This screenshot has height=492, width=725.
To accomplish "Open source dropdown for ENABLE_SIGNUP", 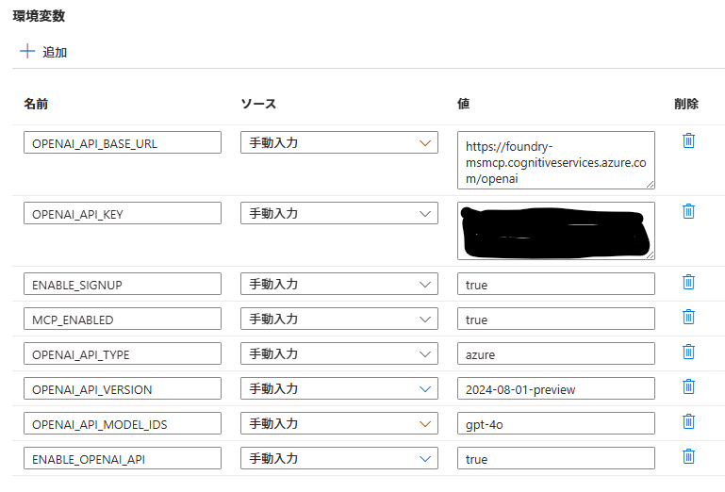I will (338, 284).
